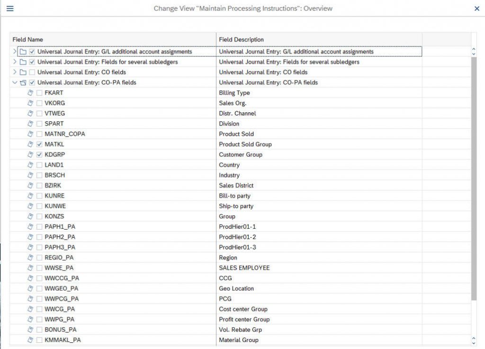Screen dimensions: 485x349
Task: Click the field icon beside REGIO_PA
Action: [30, 258]
